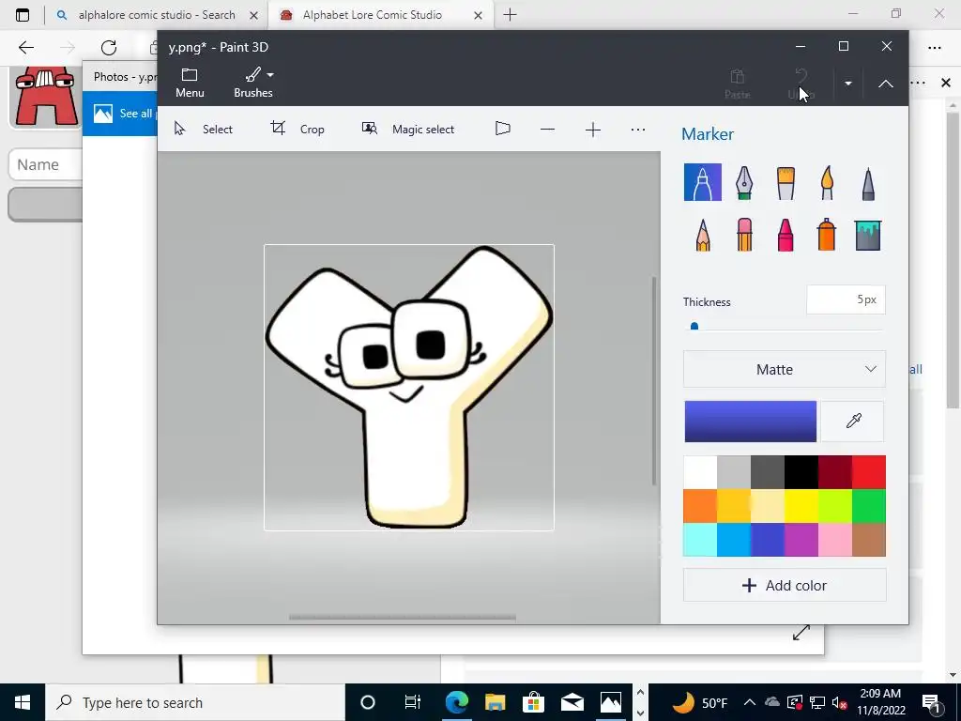The height and width of the screenshot is (721, 961).
Task: Click the Thickness slider handle
Action: 694,326
